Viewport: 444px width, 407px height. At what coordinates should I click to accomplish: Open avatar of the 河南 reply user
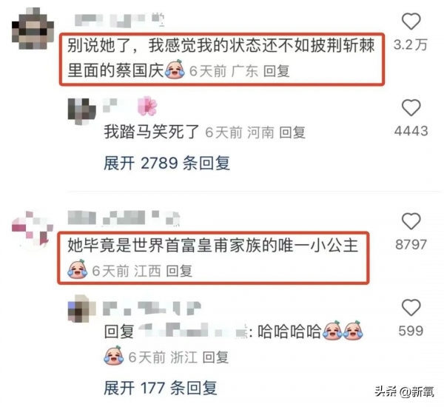(x=82, y=111)
